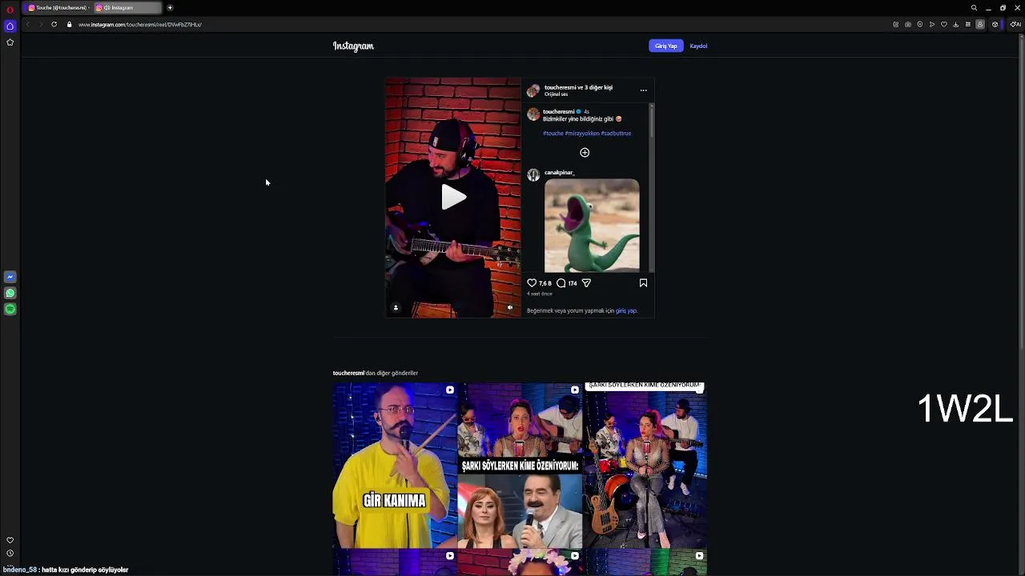Viewport: 1025px width, 576px height.
Task: Open Aria AI assistant button
Action: click(1015, 25)
